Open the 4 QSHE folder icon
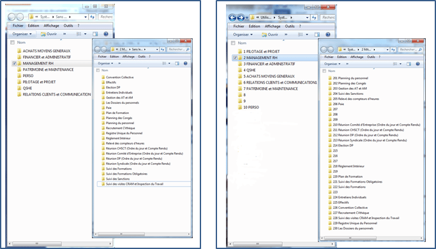Viewport: 436px width, 249px height. [240, 70]
